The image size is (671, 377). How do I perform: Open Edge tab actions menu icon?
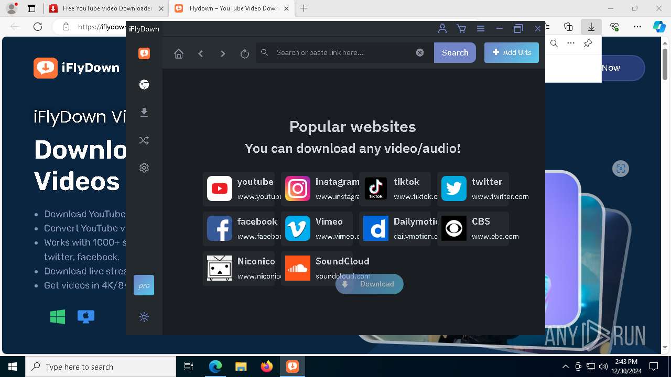[x=31, y=8]
